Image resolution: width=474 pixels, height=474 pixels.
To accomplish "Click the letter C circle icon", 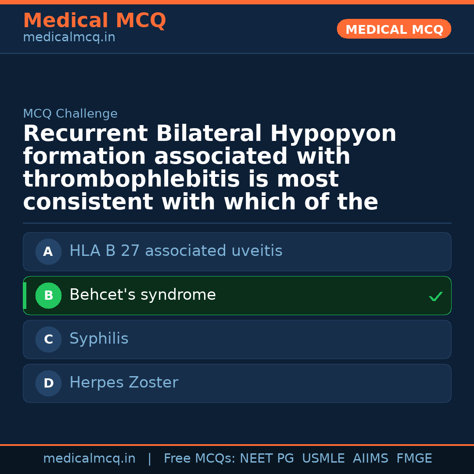I will pos(48,339).
